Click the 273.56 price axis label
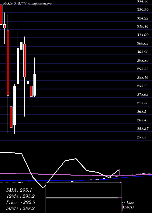 point(143,103)
